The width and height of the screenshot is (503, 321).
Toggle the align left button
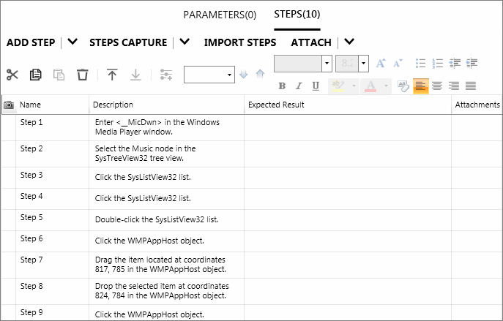click(x=420, y=86)
